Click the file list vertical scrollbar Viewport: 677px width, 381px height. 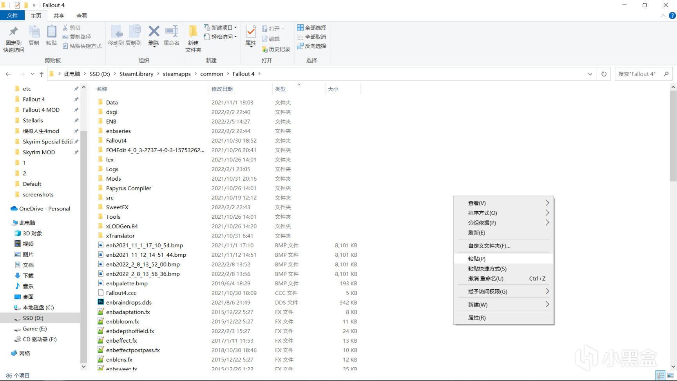[x=673, y=136]
